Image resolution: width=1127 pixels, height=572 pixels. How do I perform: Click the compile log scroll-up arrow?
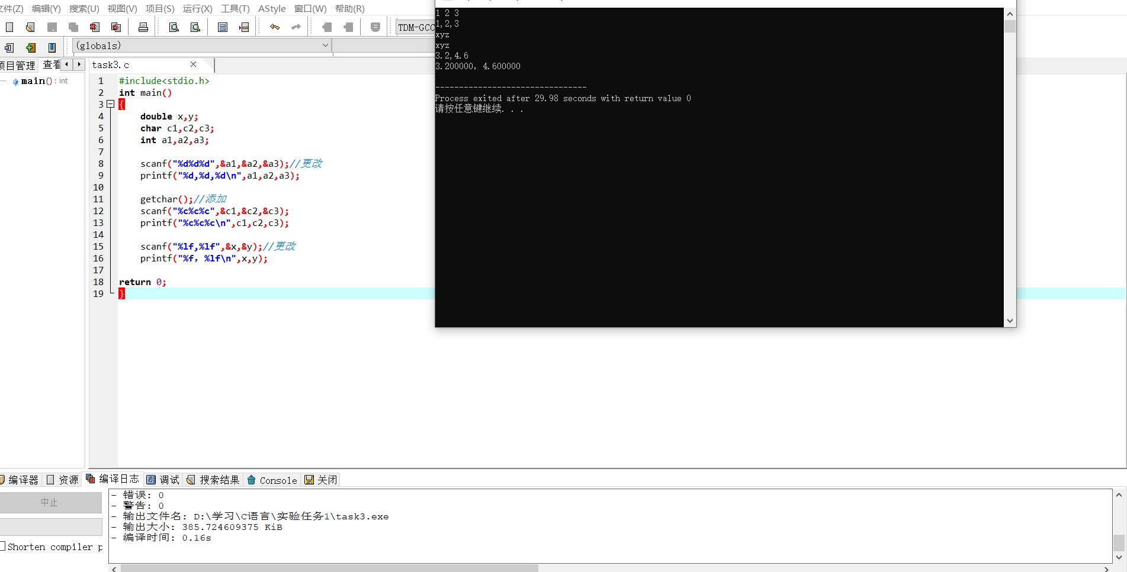pos(1119,495)
